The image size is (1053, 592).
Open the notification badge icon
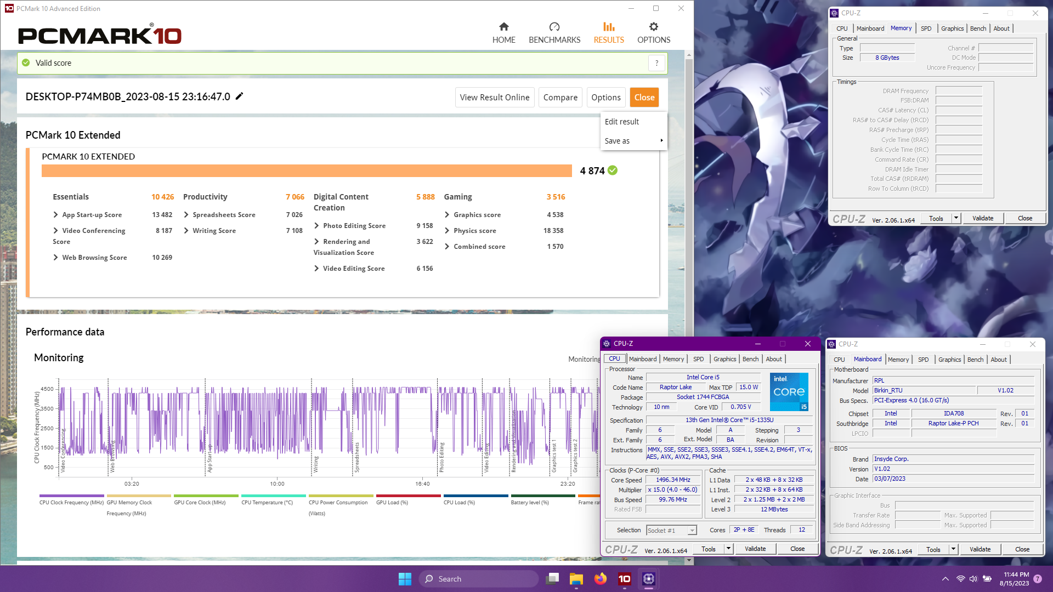point(1038,579)
